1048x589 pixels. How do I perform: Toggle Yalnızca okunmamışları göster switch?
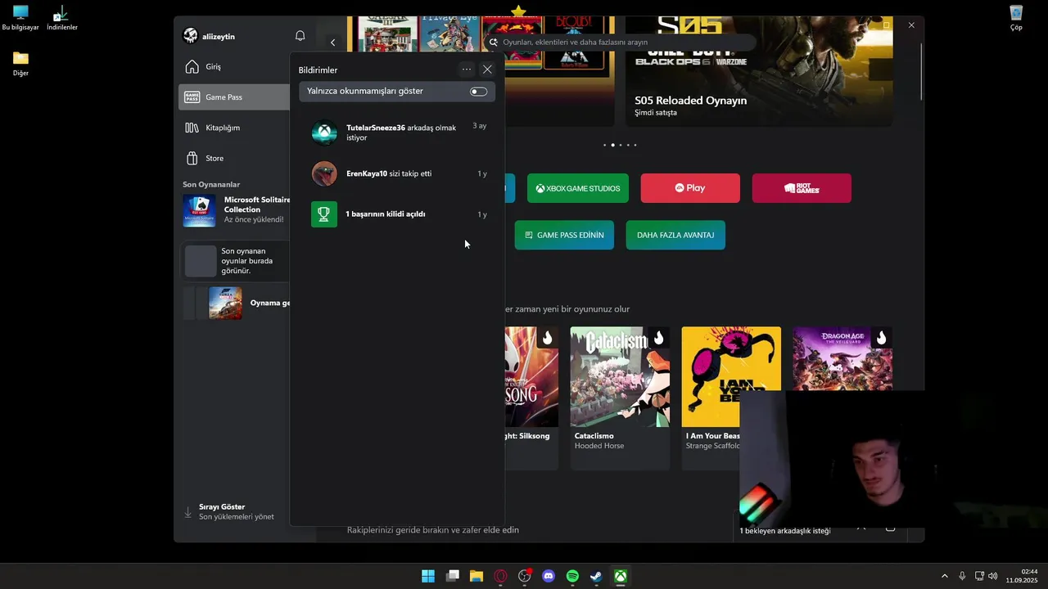point(479,92)
